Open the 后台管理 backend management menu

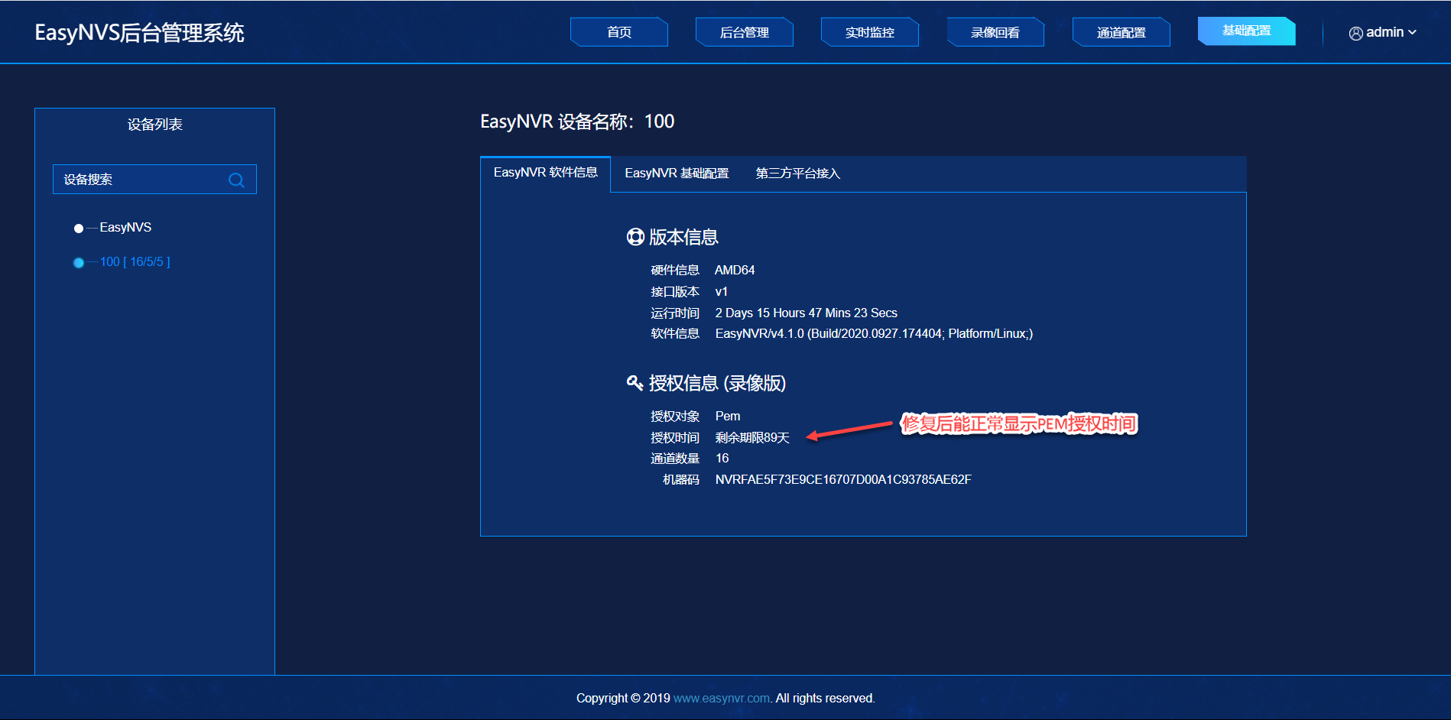pos(745,32)
